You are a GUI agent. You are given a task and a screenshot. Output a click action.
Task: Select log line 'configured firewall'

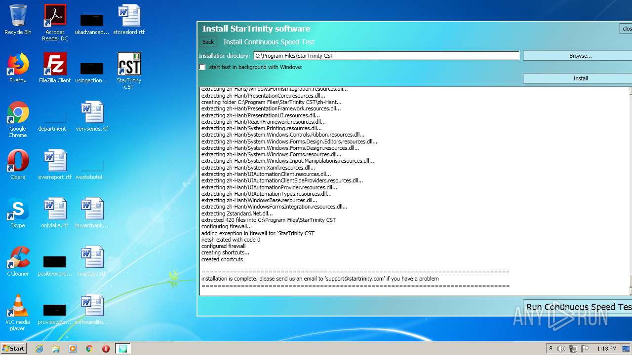tap(223, 246)
